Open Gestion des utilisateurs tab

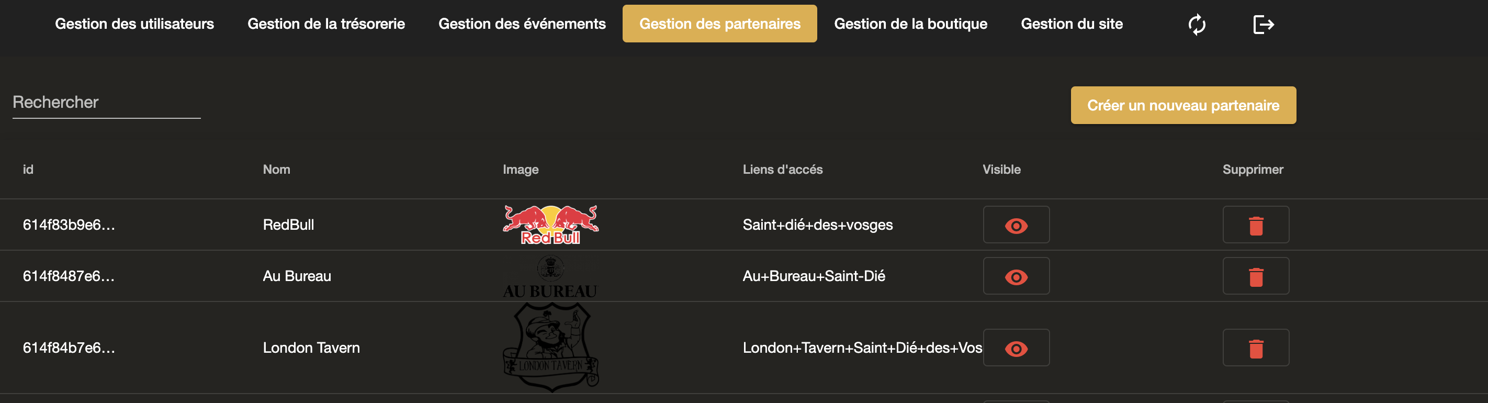(134, 24)
